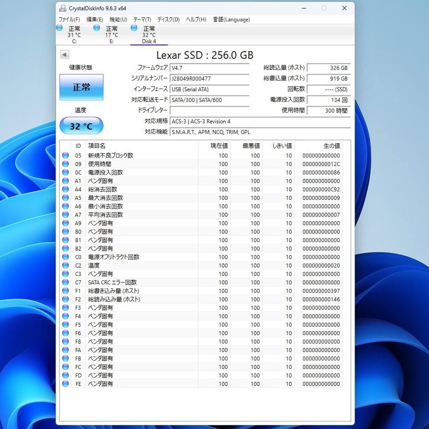Image resolution: width=429 pixels, height=429 pixels.
Task: Open the ファイル(F) menu
Action: coord(69,20)
